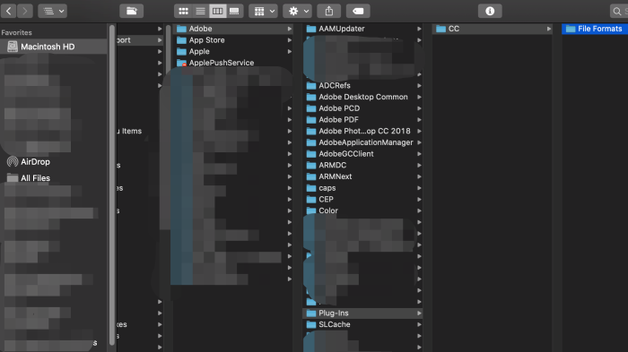The image size is (628, 352).
Task: Click the Color folder icon
Action: tap(311, 210)
